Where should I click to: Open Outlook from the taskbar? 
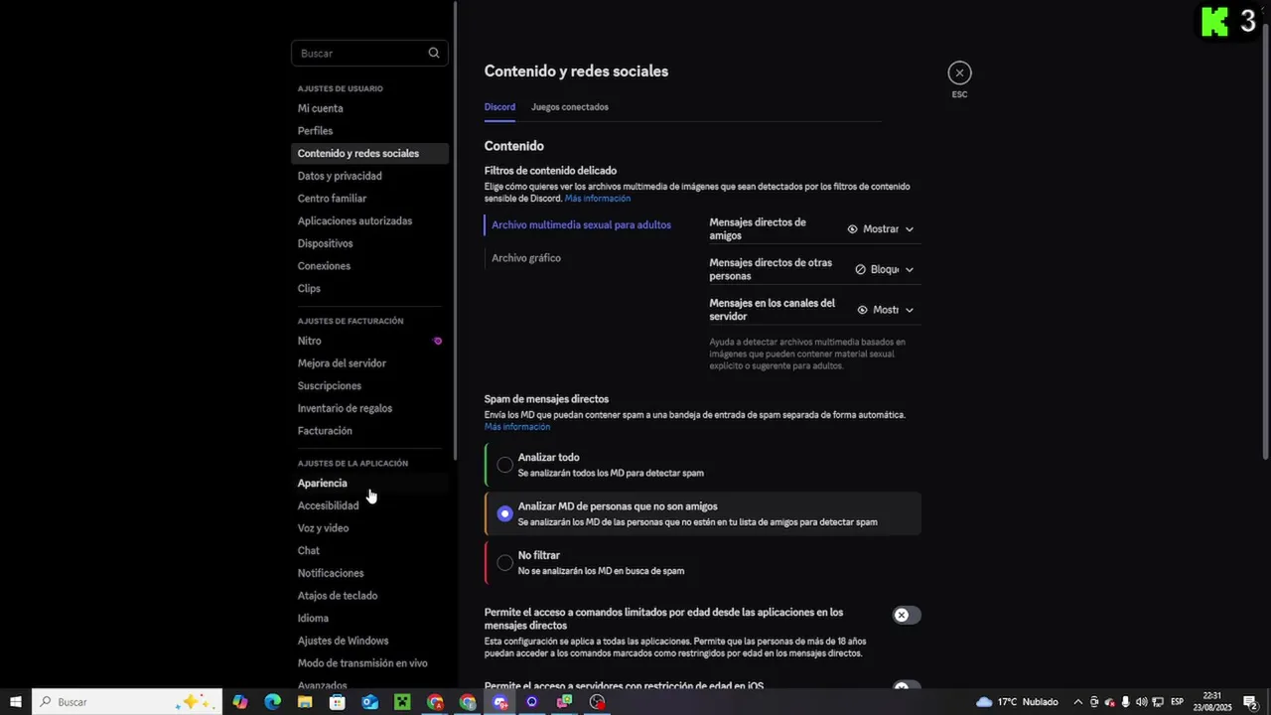point(370,702)
